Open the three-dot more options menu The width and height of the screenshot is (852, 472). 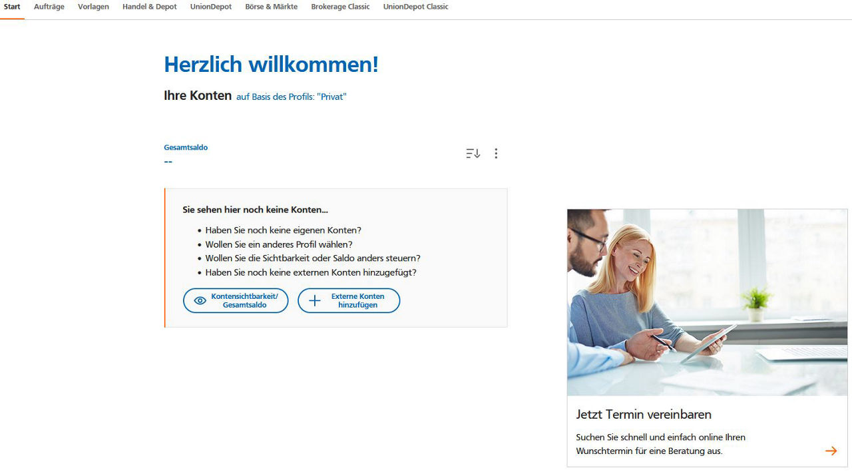496,153
